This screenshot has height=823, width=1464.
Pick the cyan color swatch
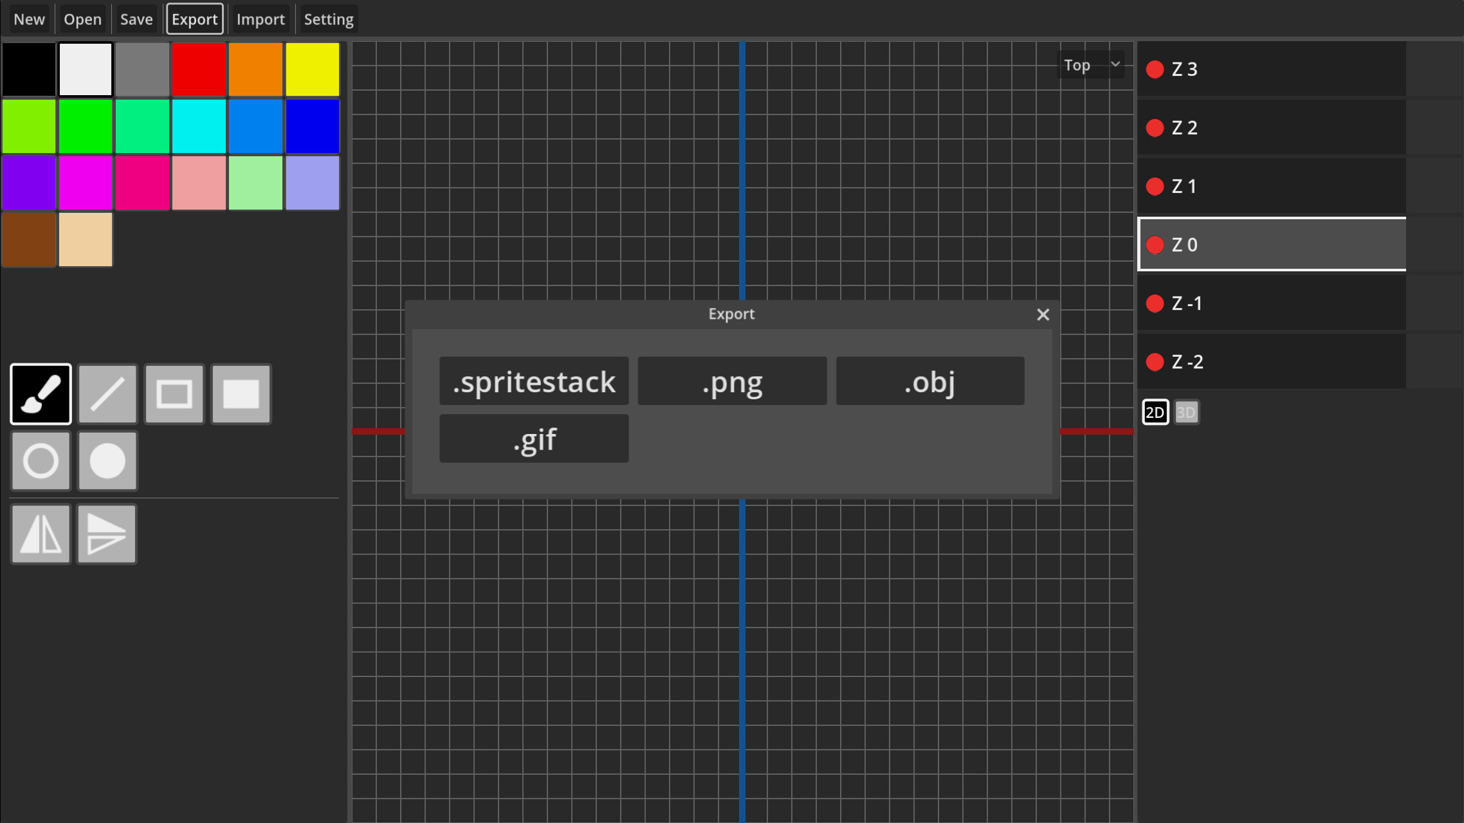(x=199, y=126)
